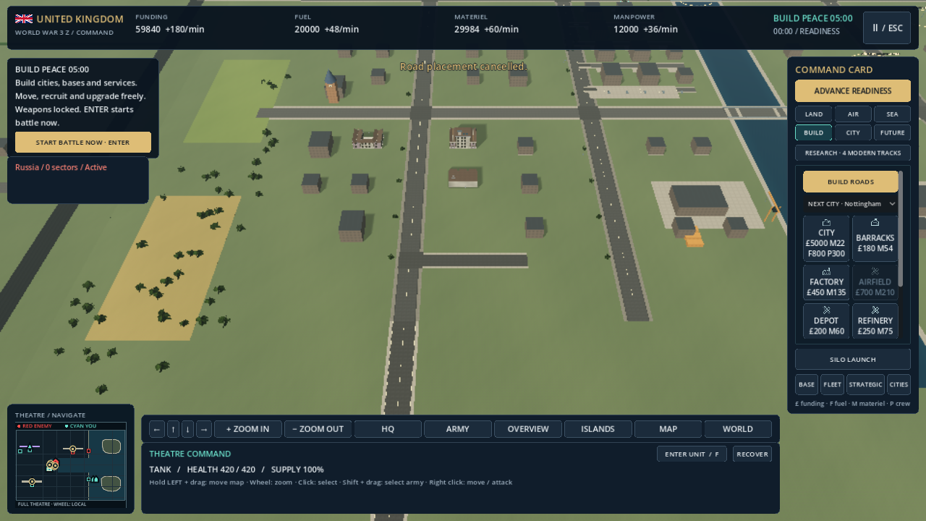926x521 pixels.
Task: Click ENTER UNIT / F button
Action: 692,454
